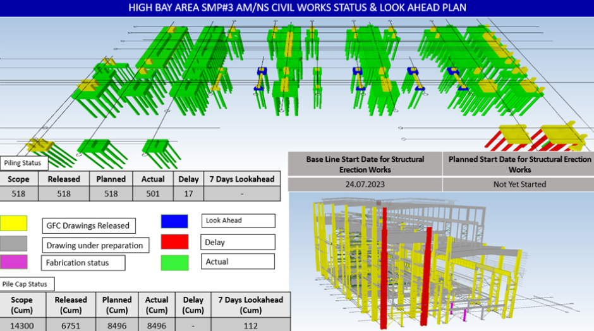
Task: Click the Piling Status label
Action: click(x=23, y=163)
